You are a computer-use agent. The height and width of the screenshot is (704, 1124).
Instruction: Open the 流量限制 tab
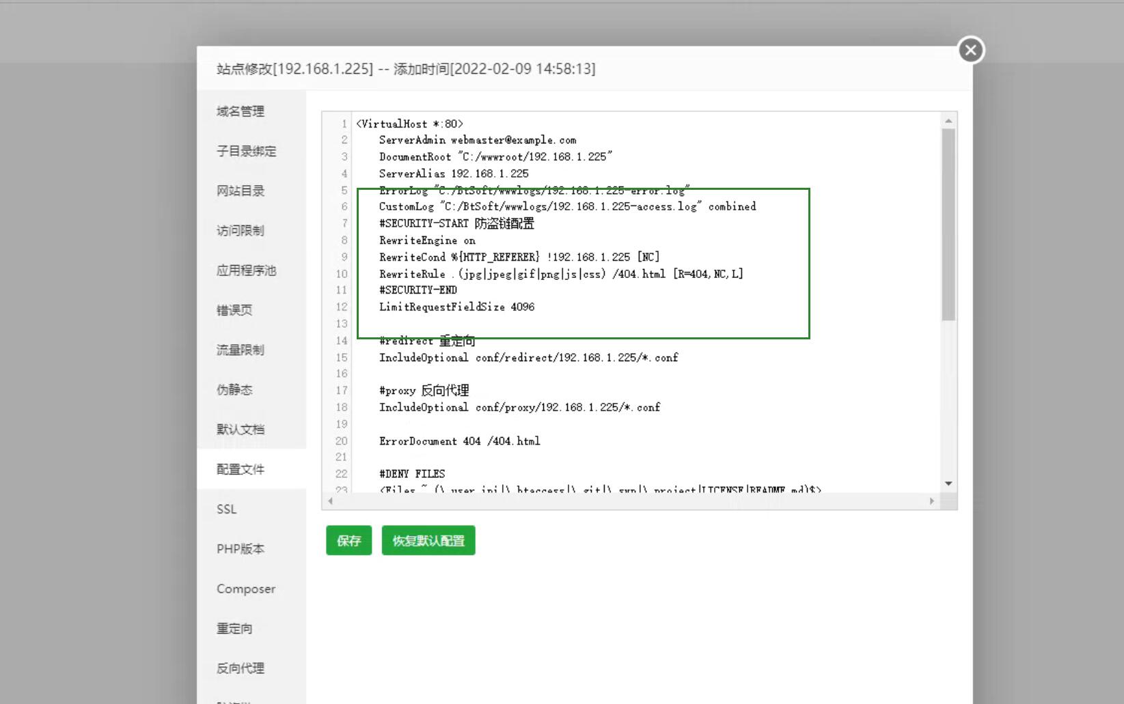pos(241,350)
